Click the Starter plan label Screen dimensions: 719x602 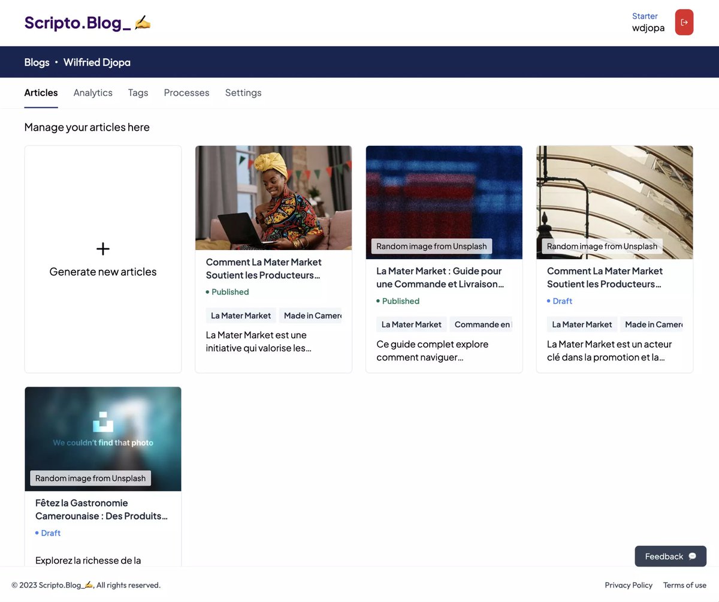645,16
